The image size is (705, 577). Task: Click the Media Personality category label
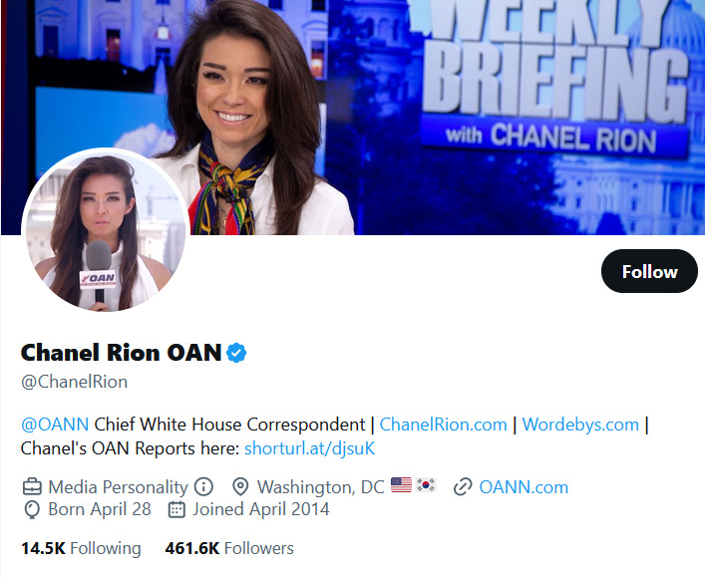(118, 487)
